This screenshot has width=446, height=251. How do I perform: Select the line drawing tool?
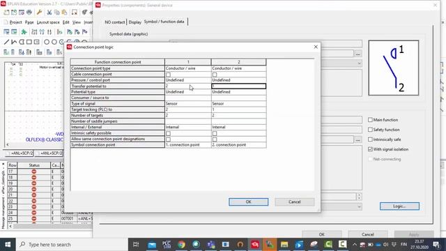pos(6,42)
